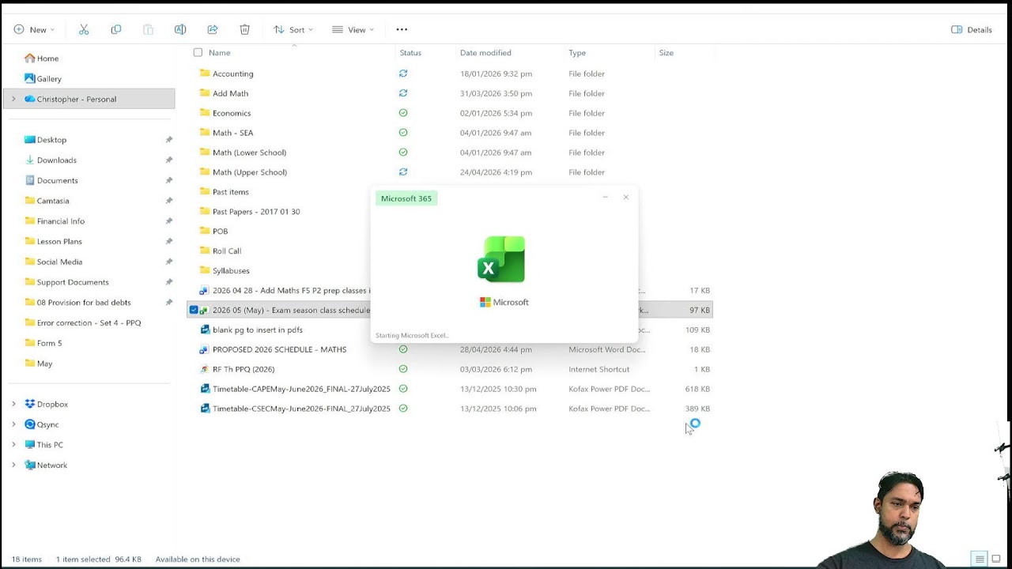The image size is (1012, 569).
Task: Open Form 5 folder in sidebar
Action: click(x=49, y=343)
